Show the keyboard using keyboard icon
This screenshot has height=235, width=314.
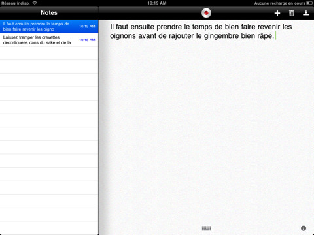(x=206, y=228)
